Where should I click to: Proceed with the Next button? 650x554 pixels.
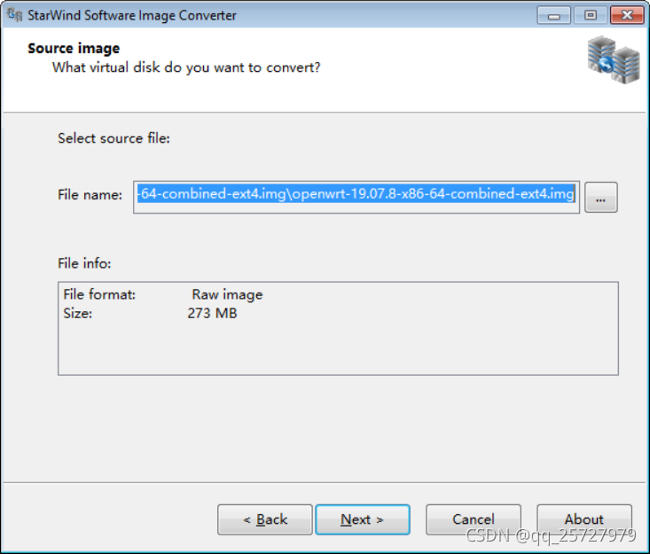(362, 519)
